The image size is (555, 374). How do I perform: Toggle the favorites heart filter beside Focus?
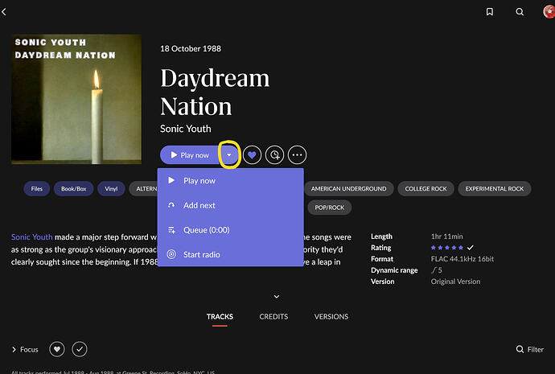[x=57, y=350]
